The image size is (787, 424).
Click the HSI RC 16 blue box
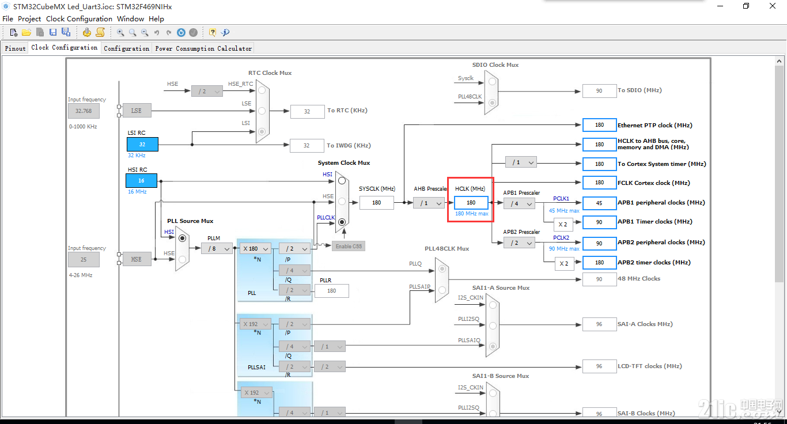coord(141,180)
